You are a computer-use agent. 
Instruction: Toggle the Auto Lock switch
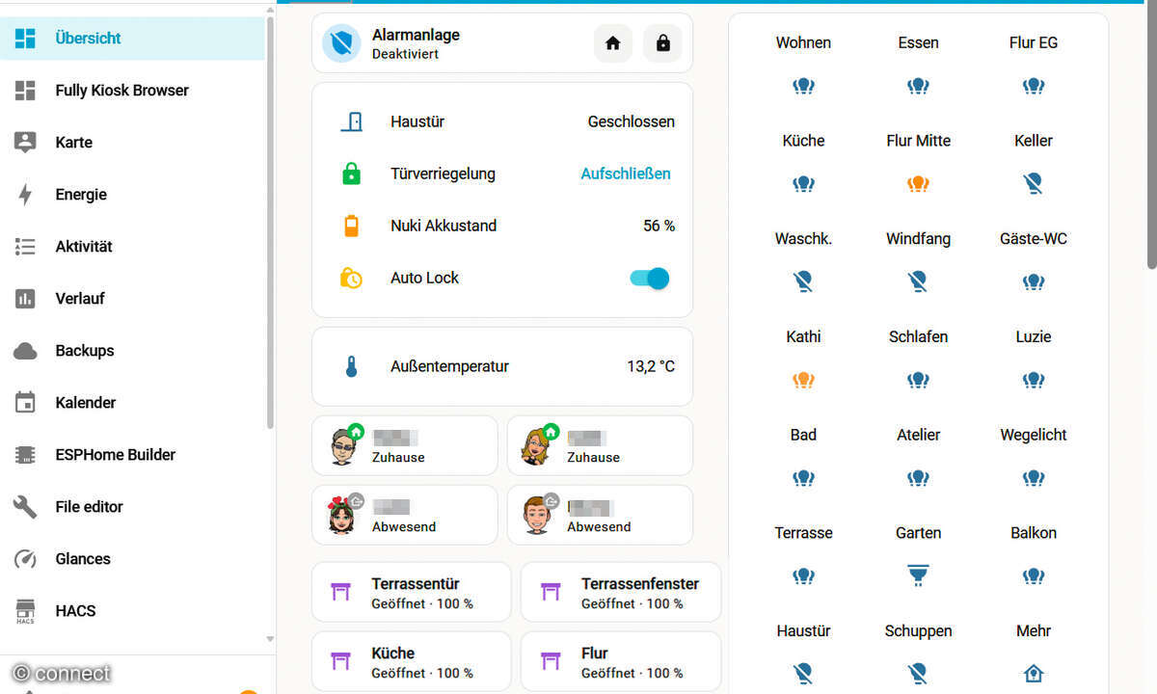(648, 278)
